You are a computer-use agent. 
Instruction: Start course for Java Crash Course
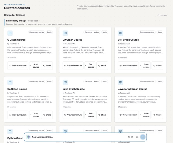pyautogui.click(x=90, y=115)
